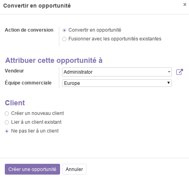
Task: Click the purple Client section heading
Action: coord(15,103)
